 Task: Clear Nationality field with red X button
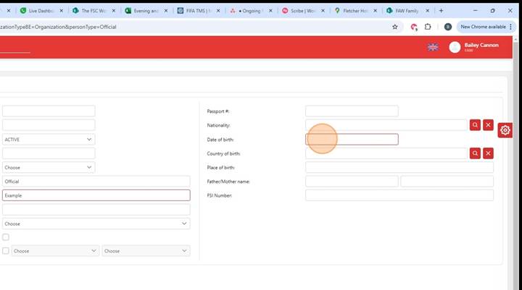(488, 125)
